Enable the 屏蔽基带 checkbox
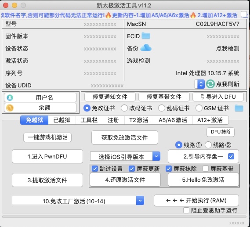 (x=206, y=169)
